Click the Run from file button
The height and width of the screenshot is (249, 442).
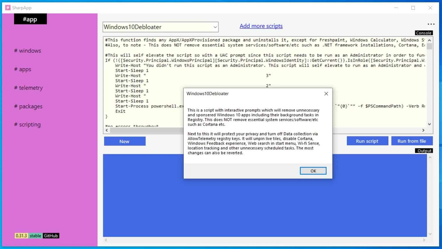(411, 141)
